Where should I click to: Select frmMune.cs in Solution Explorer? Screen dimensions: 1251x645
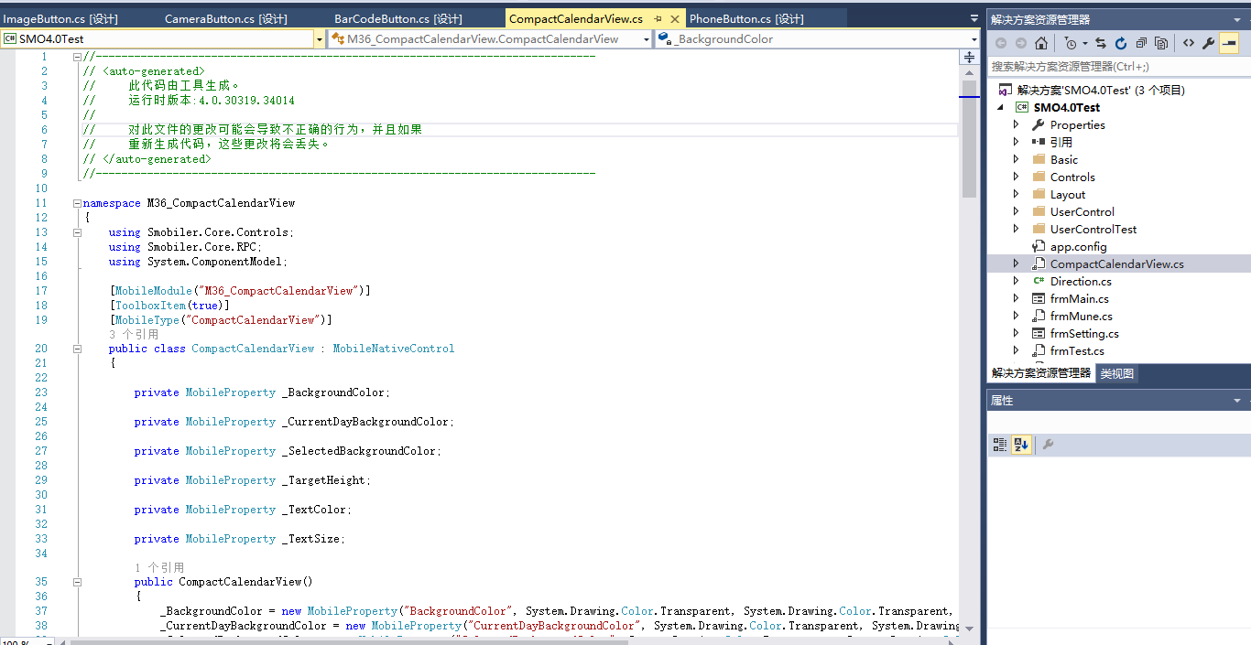(x=1082, y=317)
